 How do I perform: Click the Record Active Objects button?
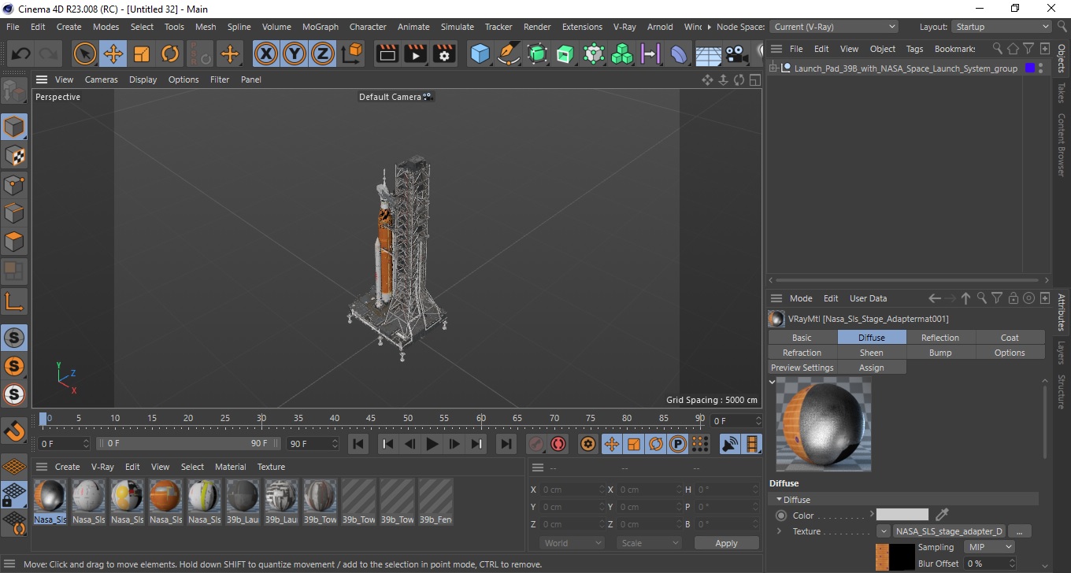536,444
